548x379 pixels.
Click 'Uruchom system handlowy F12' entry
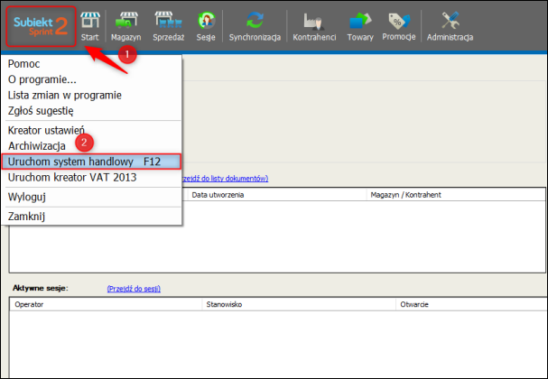(x=91, y=162)
